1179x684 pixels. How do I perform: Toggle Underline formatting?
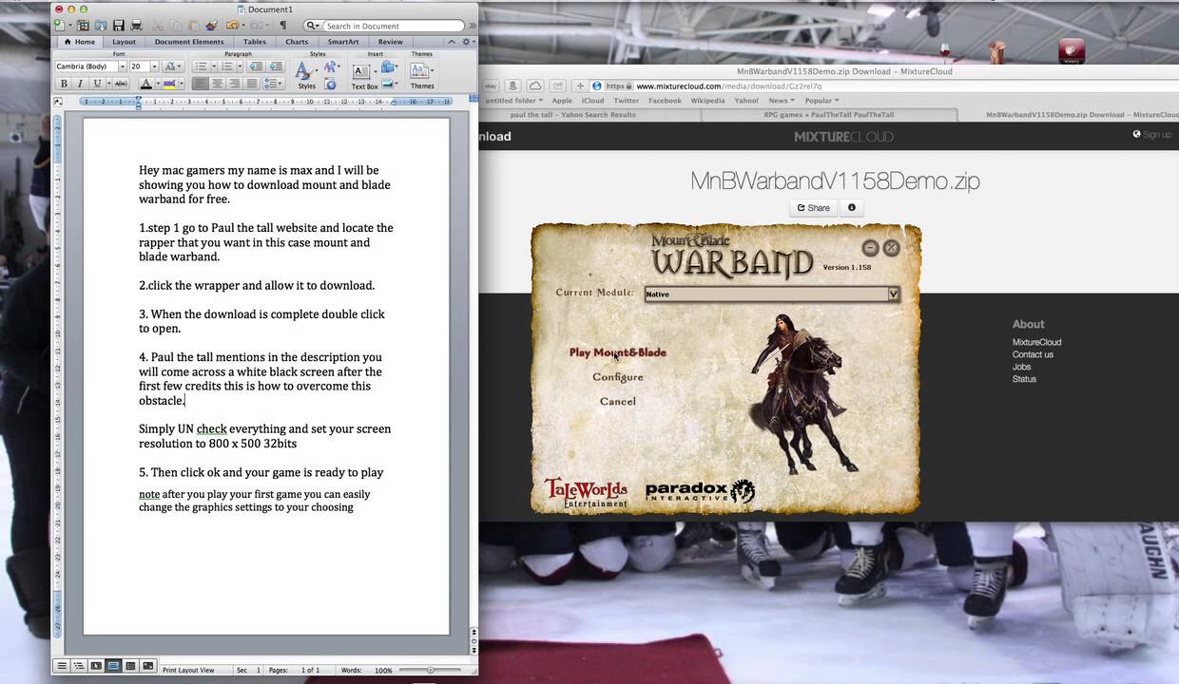pos(97,84)
